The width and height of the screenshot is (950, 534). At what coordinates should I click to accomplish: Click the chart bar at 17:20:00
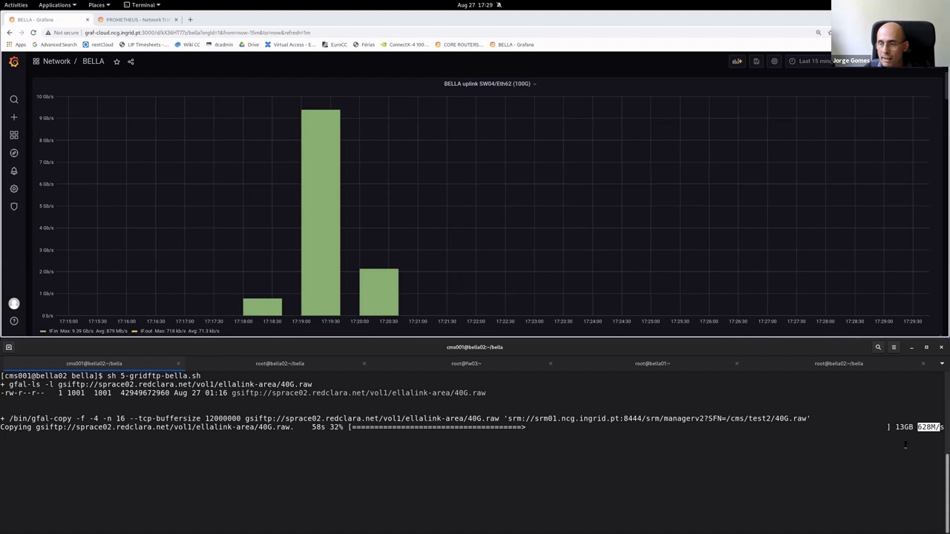point(379,292)
